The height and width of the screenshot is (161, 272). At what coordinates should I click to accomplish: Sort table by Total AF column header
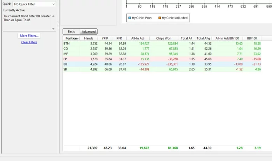coord(187,38)
